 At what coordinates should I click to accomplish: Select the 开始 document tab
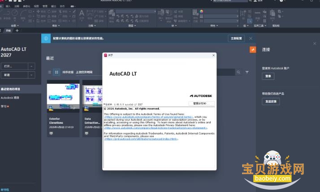pyautogui.click(x=8, y=31)
